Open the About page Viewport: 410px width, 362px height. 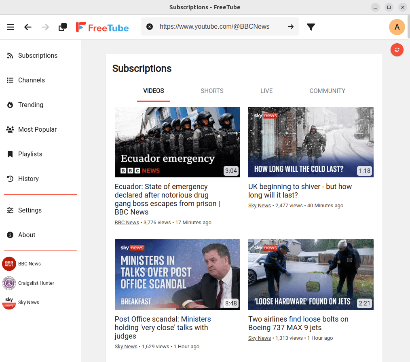[x=40, y=235]
